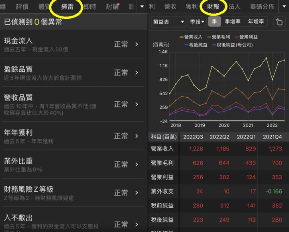Open the 討論 tab
The height and width of the screenshot is (232, 289).
pos(112,7)
